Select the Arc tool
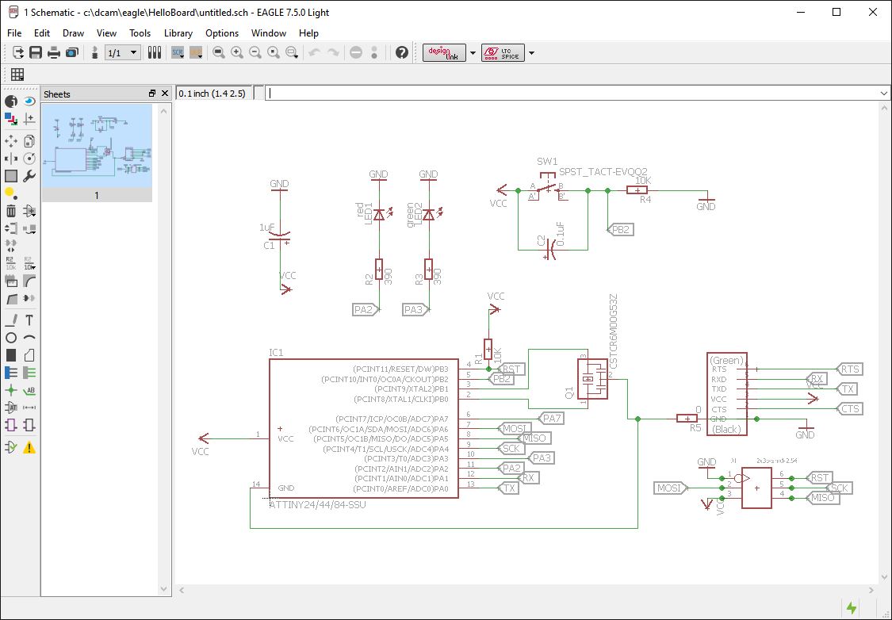892x620 pixels. tap(29, 338)
